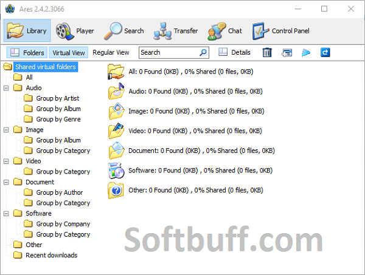Open the main Search section
Viewport: 365px width, 275px height.
[x=124, y=31]
